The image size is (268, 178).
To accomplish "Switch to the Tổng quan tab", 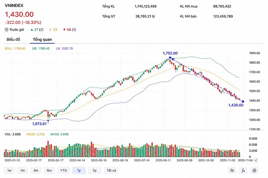I will pyautogui.click(x=42, y=39).
